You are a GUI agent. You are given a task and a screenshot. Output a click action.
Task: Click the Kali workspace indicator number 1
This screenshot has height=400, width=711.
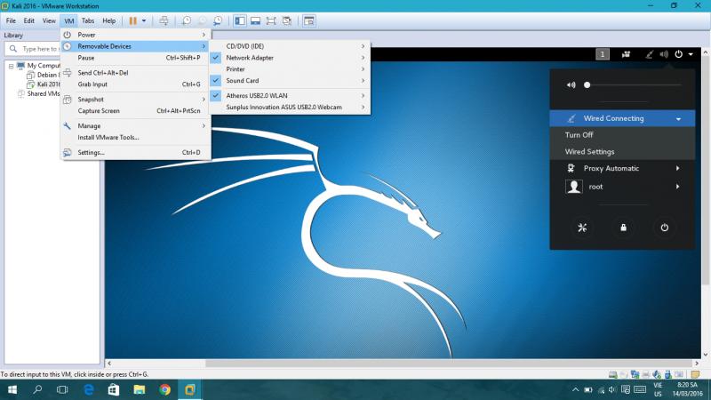(x=603, y=54)
